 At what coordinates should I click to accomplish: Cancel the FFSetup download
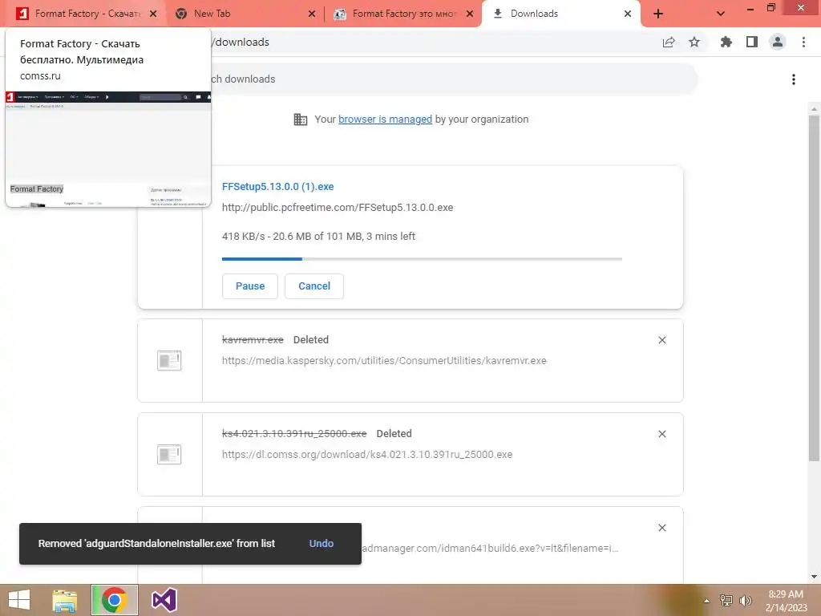coord(314,286)
